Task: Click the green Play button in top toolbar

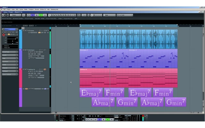Action: click(x=41, y=15)
